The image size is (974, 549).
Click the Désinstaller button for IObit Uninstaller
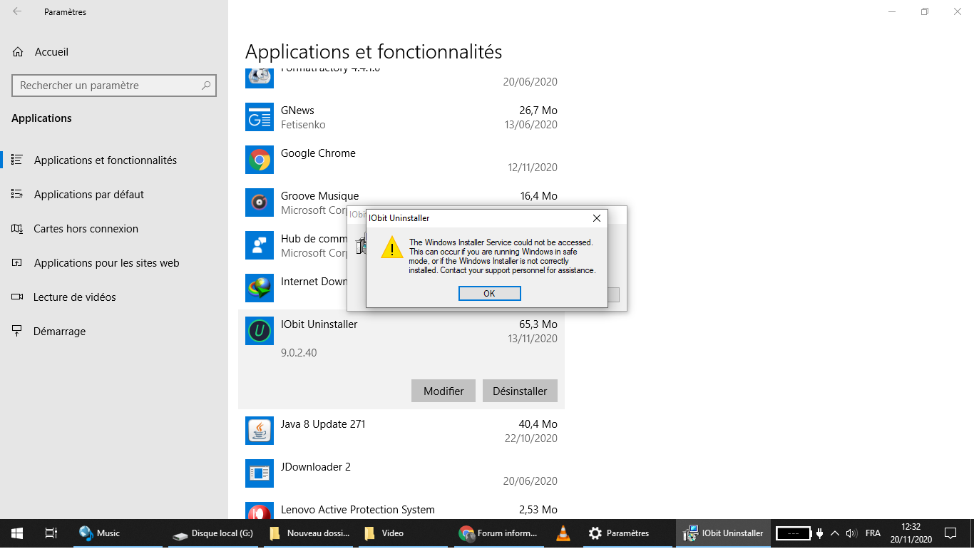(x=520, y=391)
